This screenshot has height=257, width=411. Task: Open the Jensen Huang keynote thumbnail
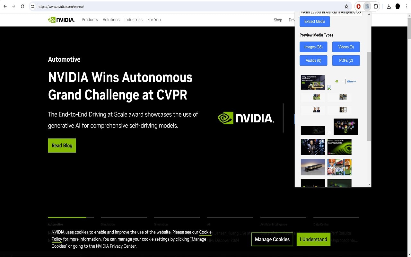click(x=313, y=147)
